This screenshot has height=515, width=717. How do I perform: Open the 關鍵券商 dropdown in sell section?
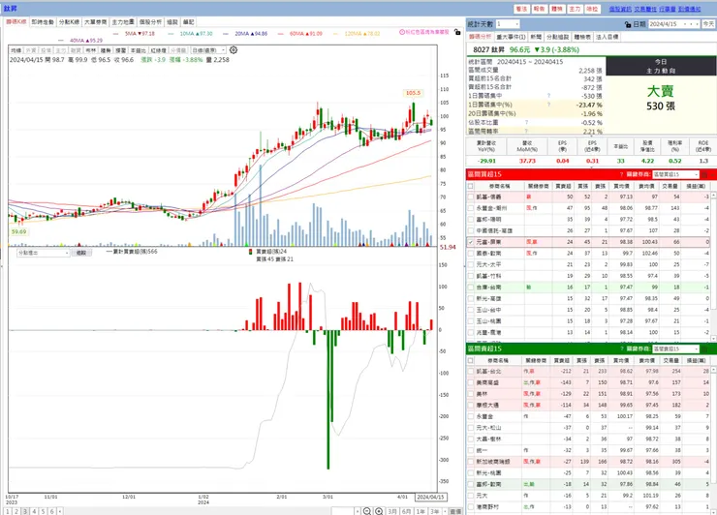675,348
